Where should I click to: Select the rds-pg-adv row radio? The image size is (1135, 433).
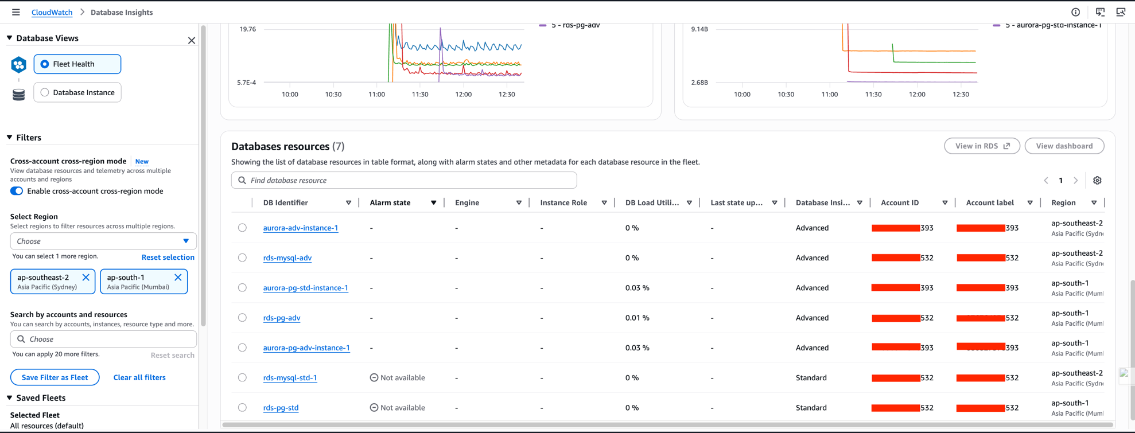[242, 318]
